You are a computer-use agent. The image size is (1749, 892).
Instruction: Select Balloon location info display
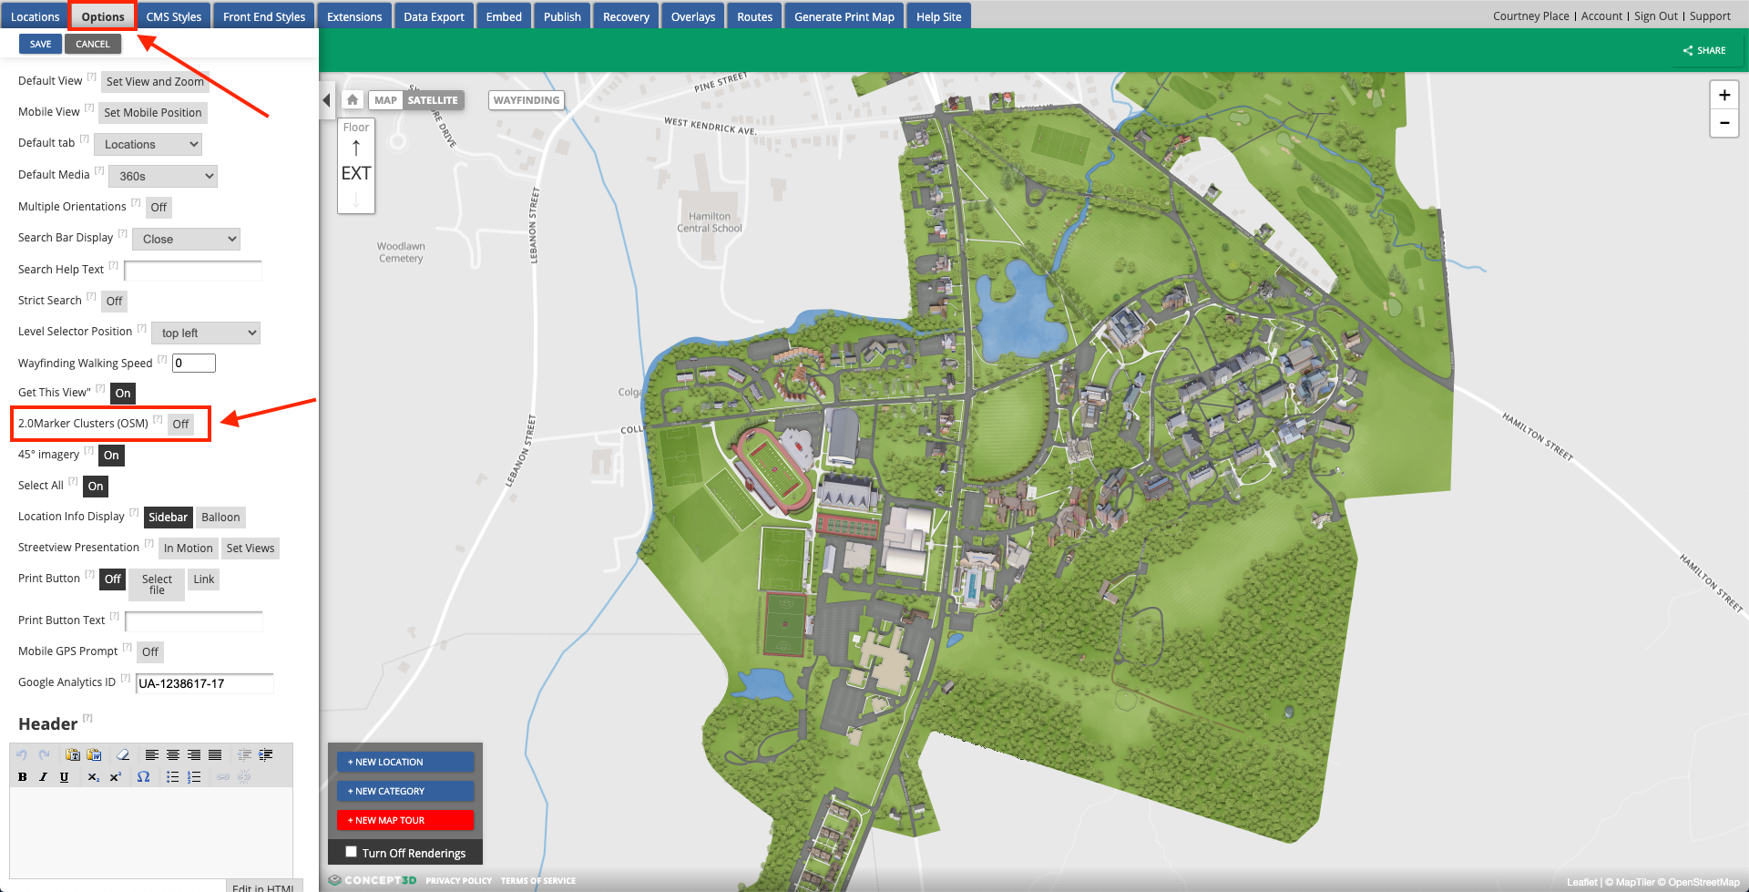(x=220, y=518)
